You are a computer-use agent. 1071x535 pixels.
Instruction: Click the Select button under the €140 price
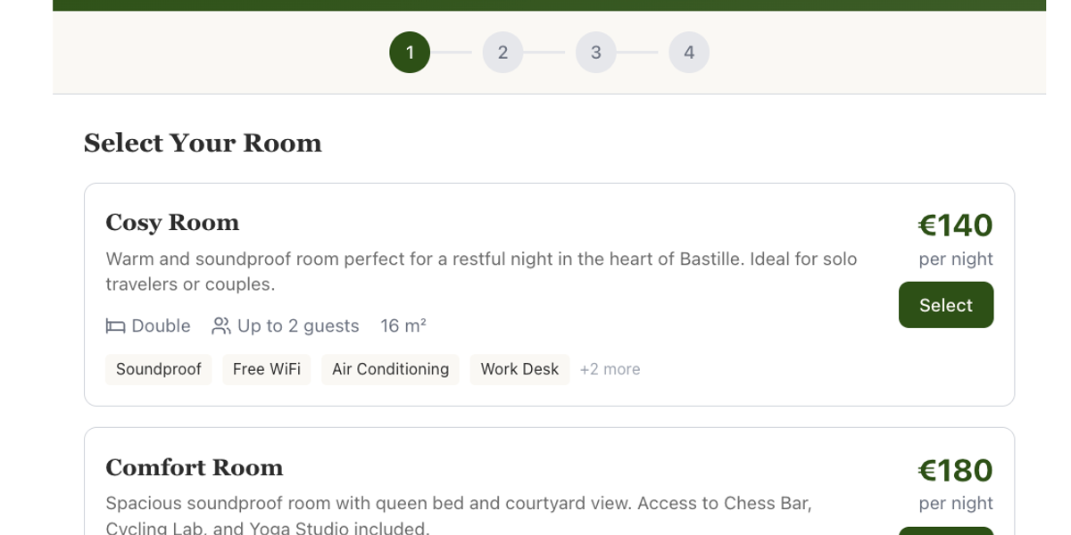tap(946, 304)
